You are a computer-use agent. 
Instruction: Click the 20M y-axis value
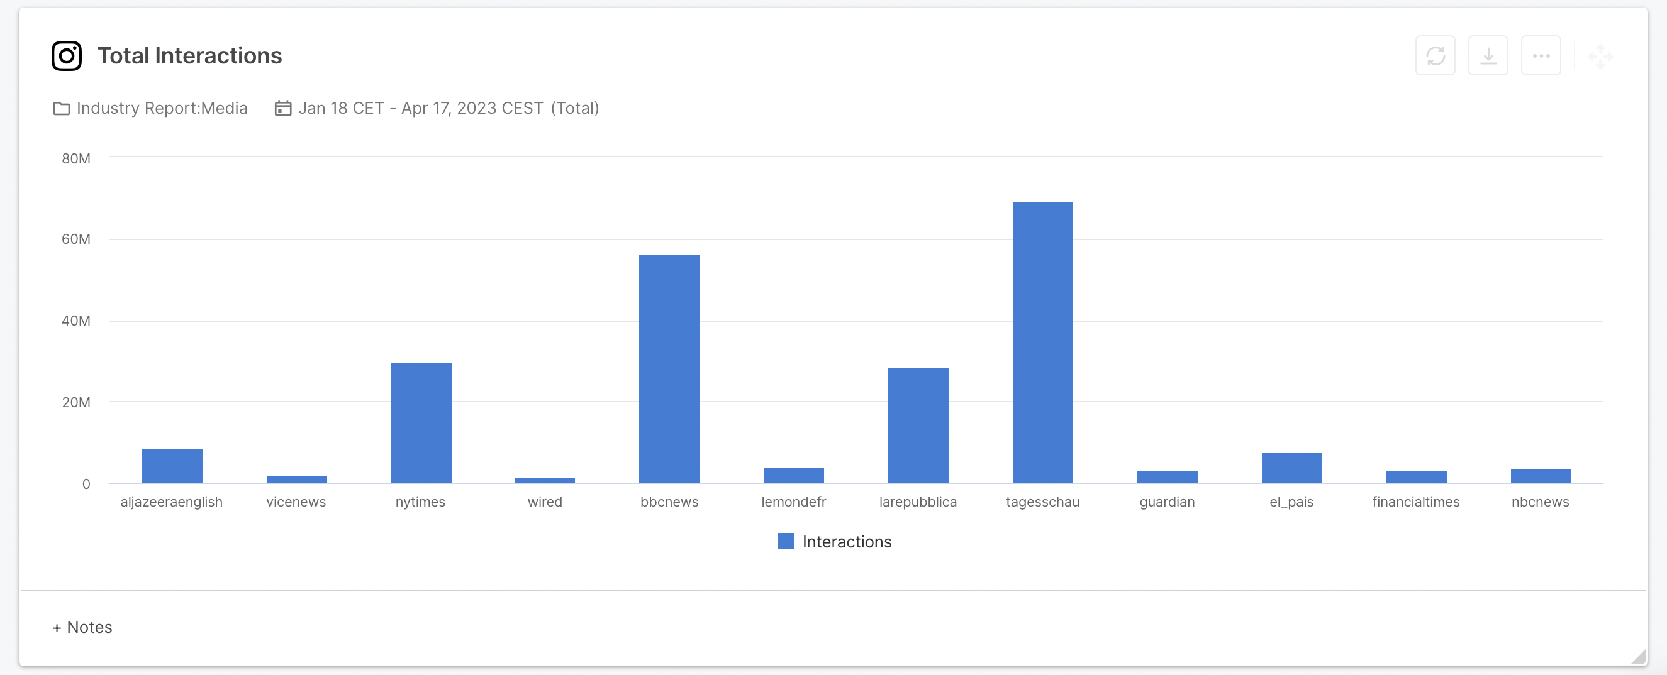tap(75, 402)
